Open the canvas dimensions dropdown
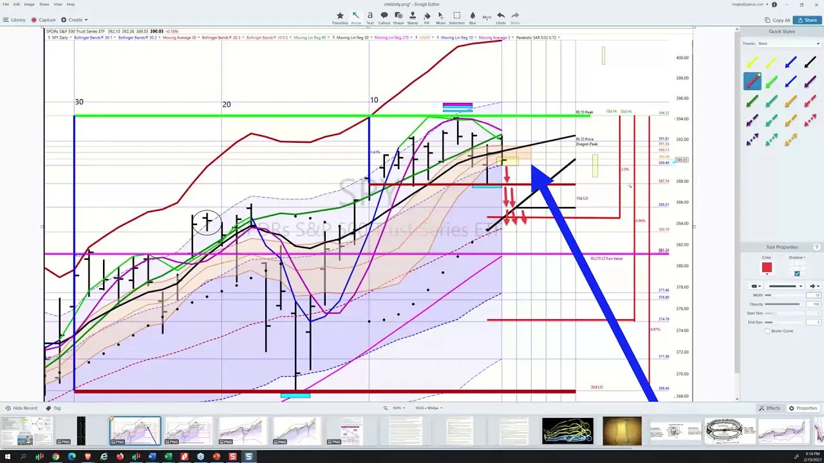Image resolution: width=824 pixels, height=463 pixels. click(x=429, y=408)
